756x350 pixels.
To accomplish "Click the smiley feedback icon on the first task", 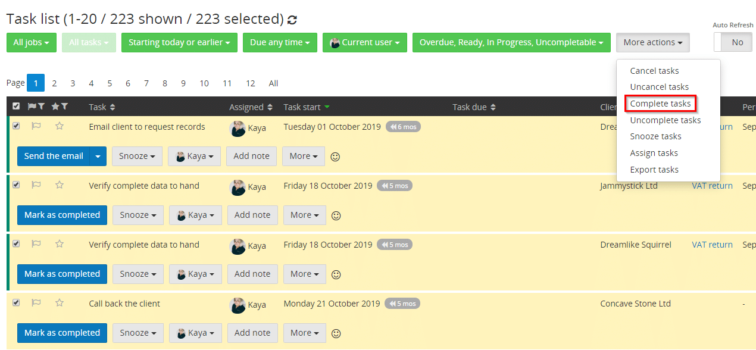I will [x=335, y=156].
